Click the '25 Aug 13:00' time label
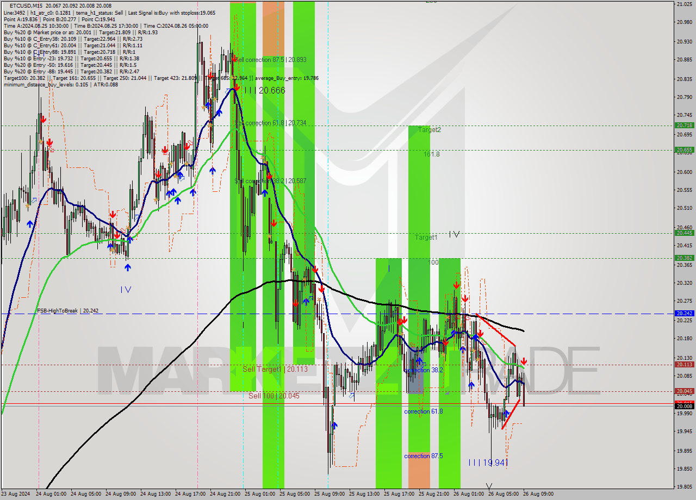This screenshot has width=696, height=500. [x=364, y=494]
